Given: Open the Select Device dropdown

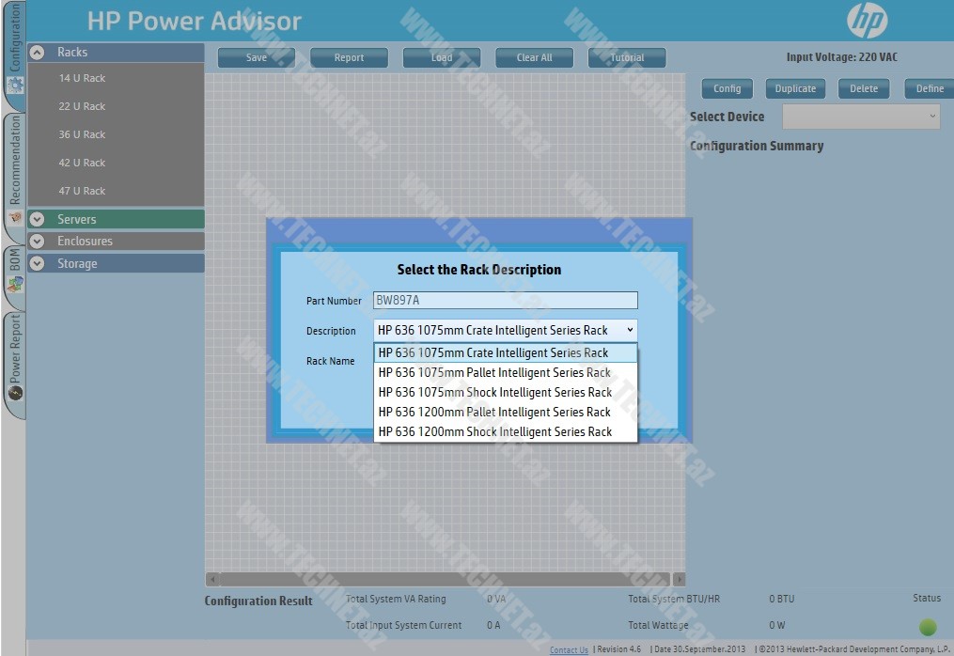Looking at the screenshot, I should click(x=861, y=117).
